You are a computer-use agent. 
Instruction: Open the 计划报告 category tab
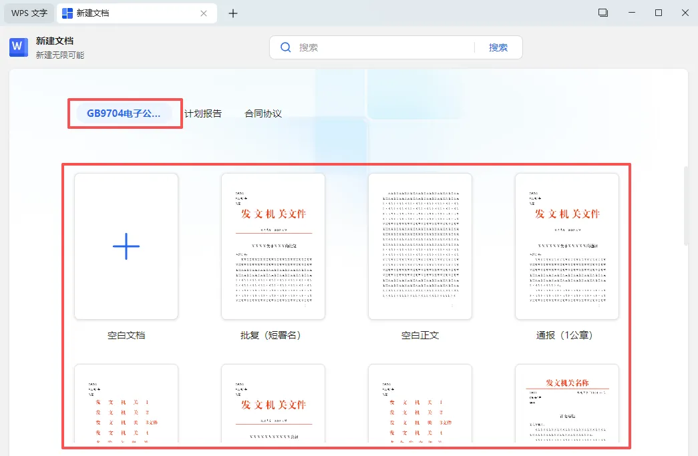pos(203,113)
